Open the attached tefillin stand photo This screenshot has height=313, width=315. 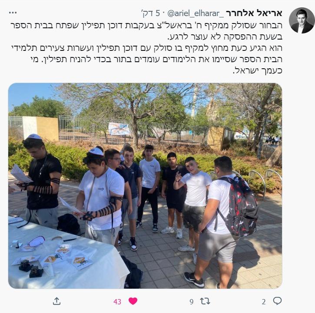[x=145, y=186]
